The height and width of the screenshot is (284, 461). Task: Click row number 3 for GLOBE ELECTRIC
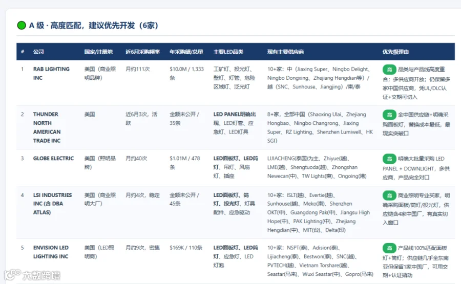click(x=23, y=158)
